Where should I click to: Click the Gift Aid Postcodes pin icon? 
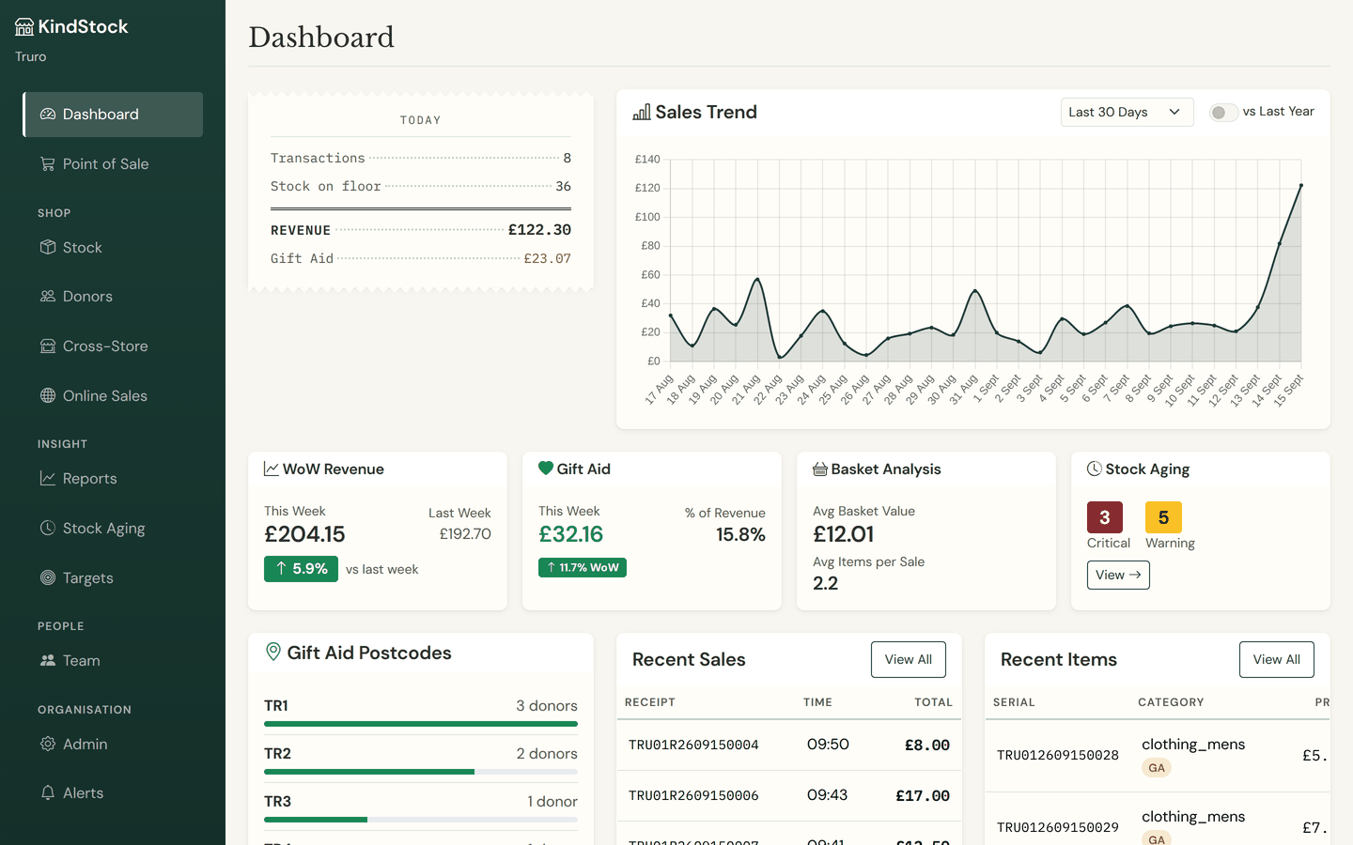273,652
